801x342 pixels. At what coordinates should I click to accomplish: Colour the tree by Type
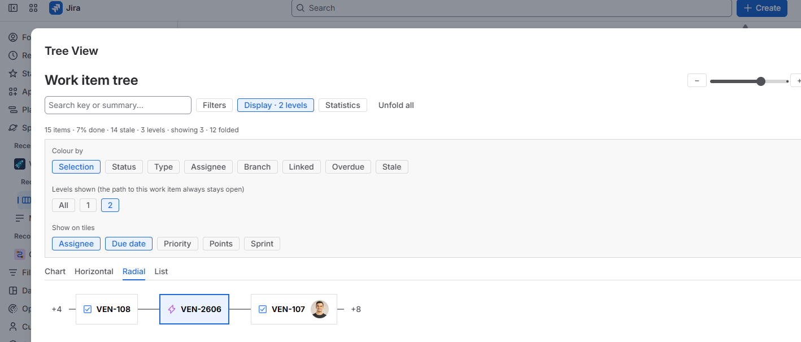pos(164,167)
